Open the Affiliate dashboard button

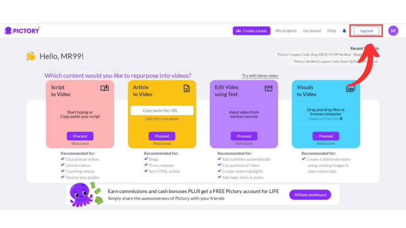310,195
